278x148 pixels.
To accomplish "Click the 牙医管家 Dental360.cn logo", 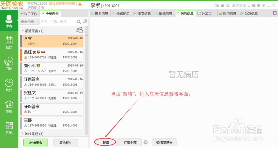I will pos(12,5).
